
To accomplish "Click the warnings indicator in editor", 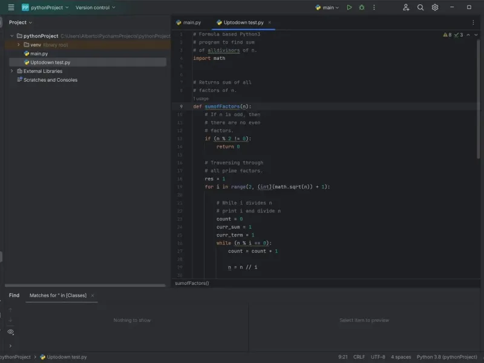I will pyautogui.click(x=448, y=35).
